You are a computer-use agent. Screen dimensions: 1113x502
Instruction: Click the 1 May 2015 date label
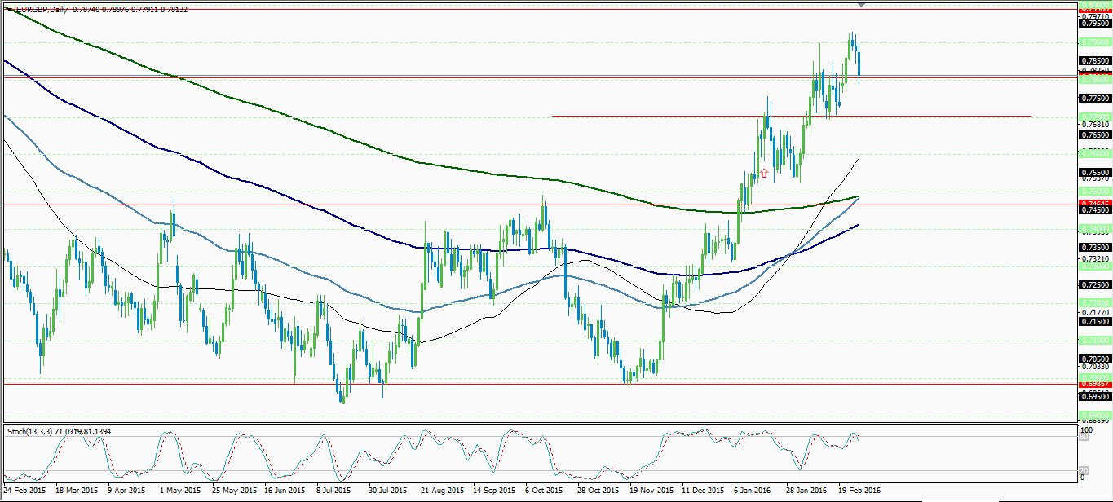(x=180, y=491)
